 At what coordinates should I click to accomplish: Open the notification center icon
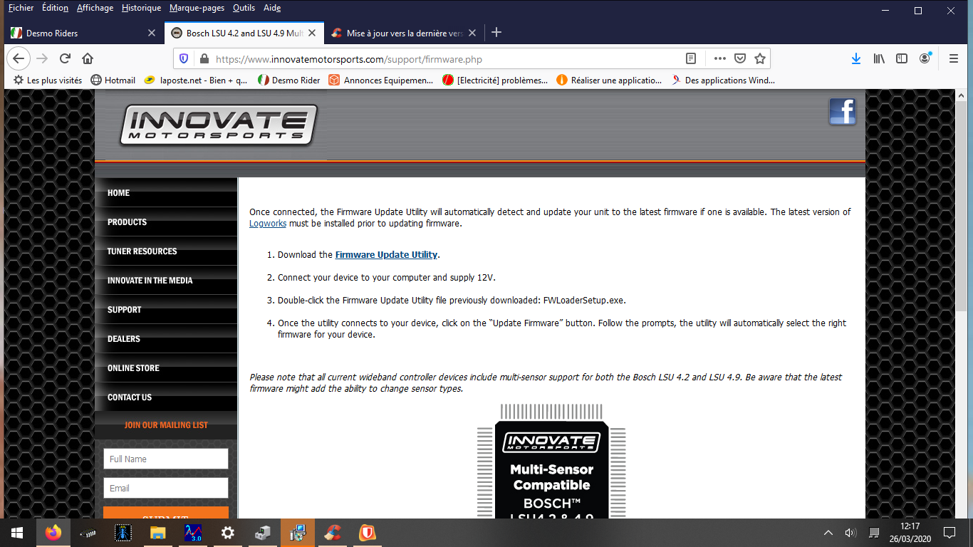tap(949, 533)
